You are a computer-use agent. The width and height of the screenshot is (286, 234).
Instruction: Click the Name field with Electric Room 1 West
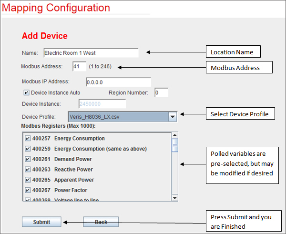(x=91, y=53)
